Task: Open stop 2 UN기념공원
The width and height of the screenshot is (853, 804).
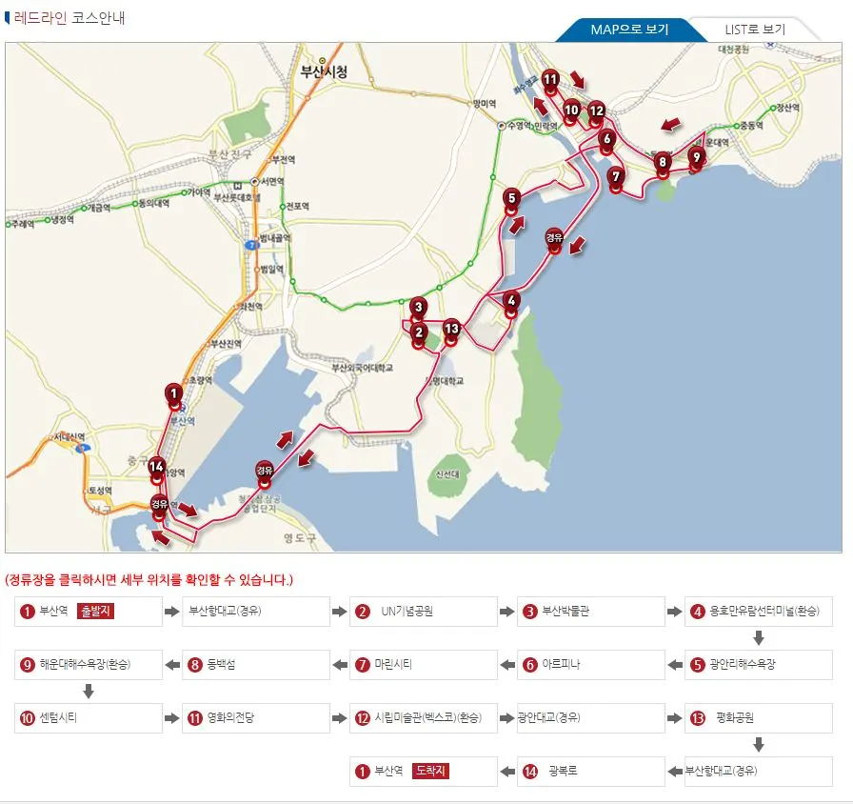Action: click(x=424, y=612)
